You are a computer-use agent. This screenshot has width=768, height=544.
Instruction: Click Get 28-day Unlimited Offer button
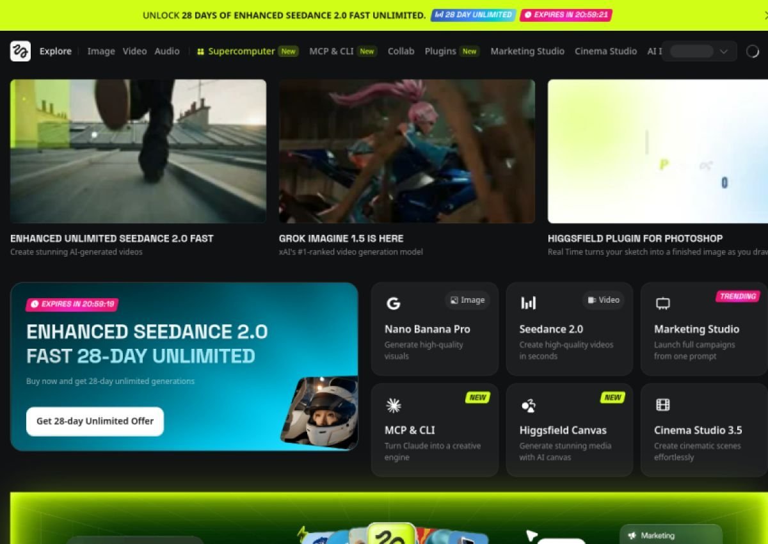click(95, 421)
